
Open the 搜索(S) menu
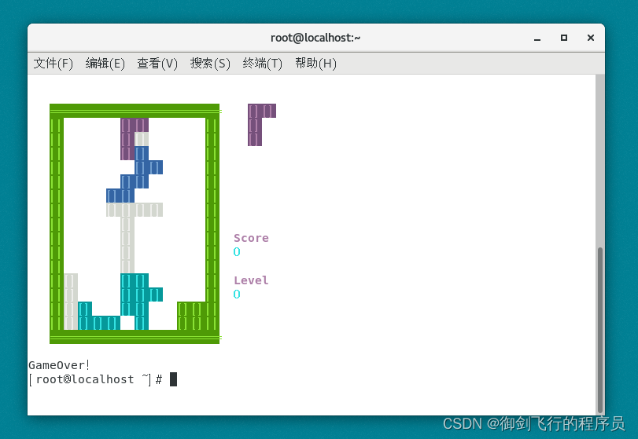click(x=210, y=64)
